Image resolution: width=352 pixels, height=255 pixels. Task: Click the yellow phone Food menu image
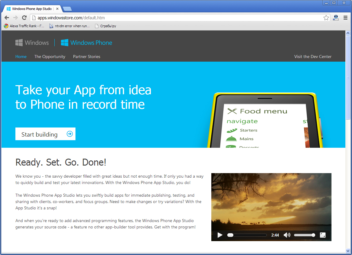[x=265, y=120]
